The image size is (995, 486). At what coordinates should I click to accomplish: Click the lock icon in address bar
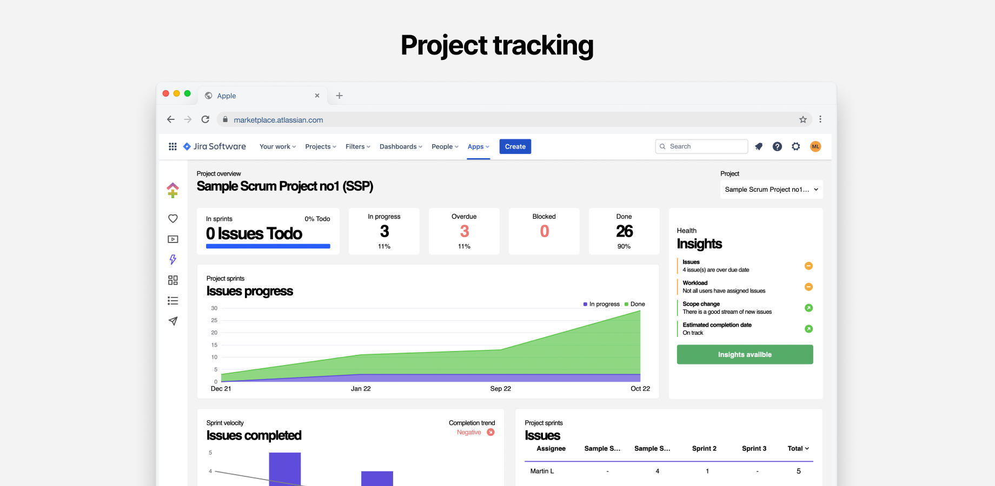coord(225,119)
